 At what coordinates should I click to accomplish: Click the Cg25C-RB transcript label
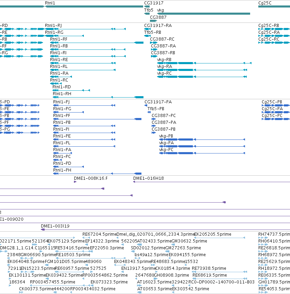pyautogui.click(x=269, y=26)
